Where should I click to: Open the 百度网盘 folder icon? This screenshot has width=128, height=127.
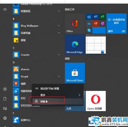16,33
